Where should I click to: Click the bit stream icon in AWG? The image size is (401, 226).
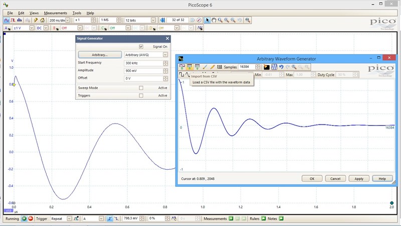click(220, 67)
